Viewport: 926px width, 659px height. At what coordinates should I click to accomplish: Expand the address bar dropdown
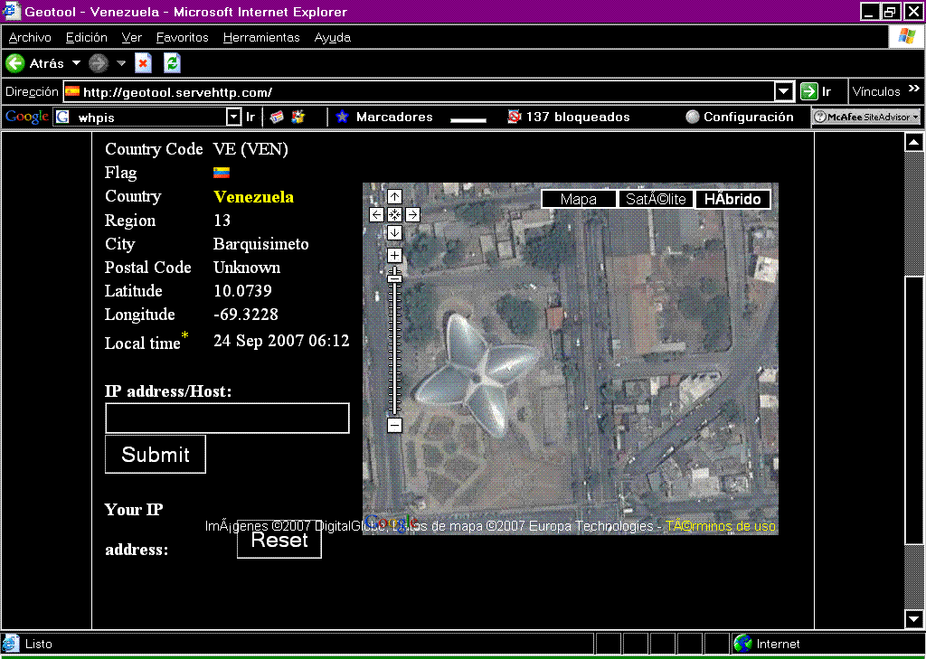(x=783, y=91)
